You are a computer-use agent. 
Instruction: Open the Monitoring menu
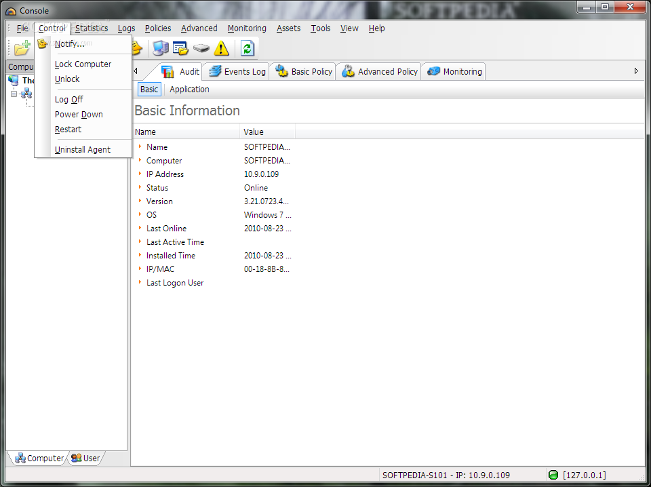[247, 28]
